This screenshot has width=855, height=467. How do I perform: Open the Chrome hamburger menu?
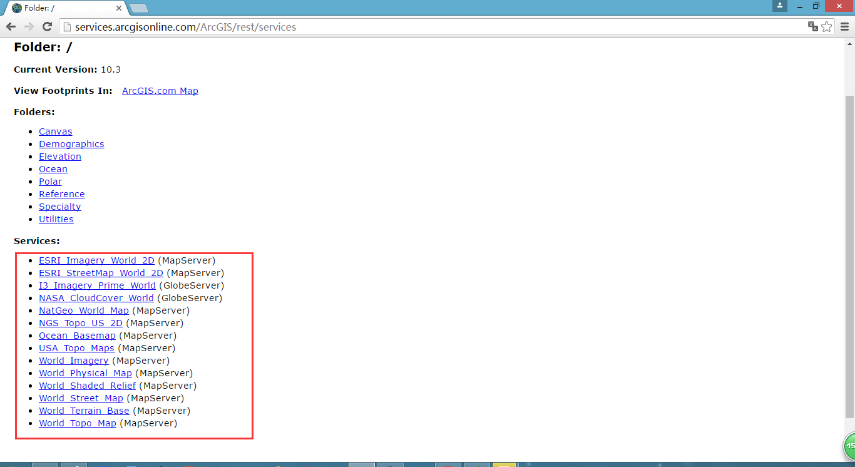pyautogui.click(x=845, y=27)
